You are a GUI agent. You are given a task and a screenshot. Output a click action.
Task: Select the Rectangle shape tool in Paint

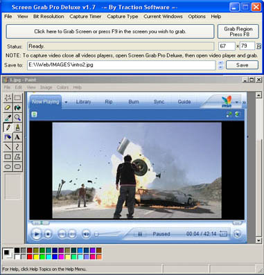click(x=8, y=157)
